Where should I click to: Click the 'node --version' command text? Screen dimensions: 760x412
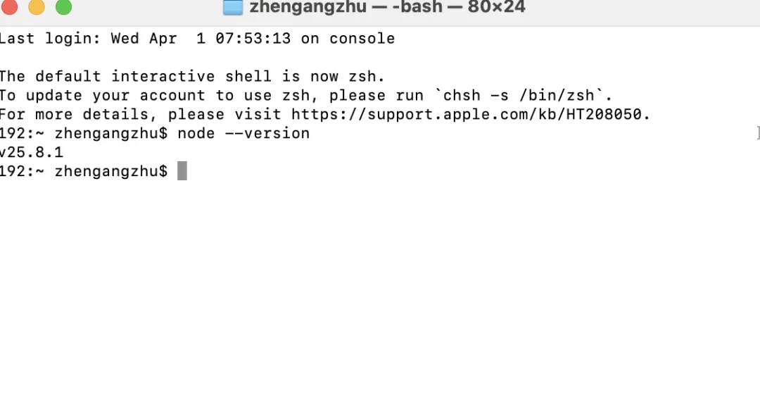243,133
